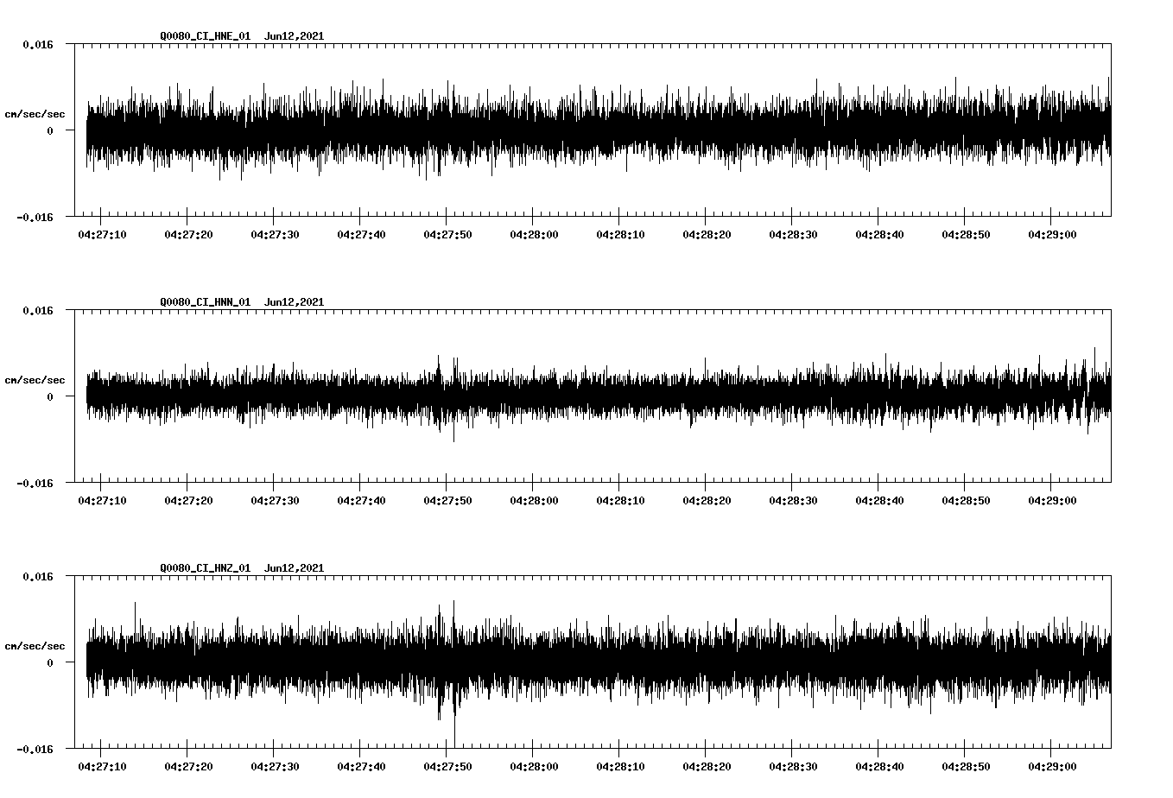Click the 0.016 upper limit on HNE axis

click(x=38, y=44)
